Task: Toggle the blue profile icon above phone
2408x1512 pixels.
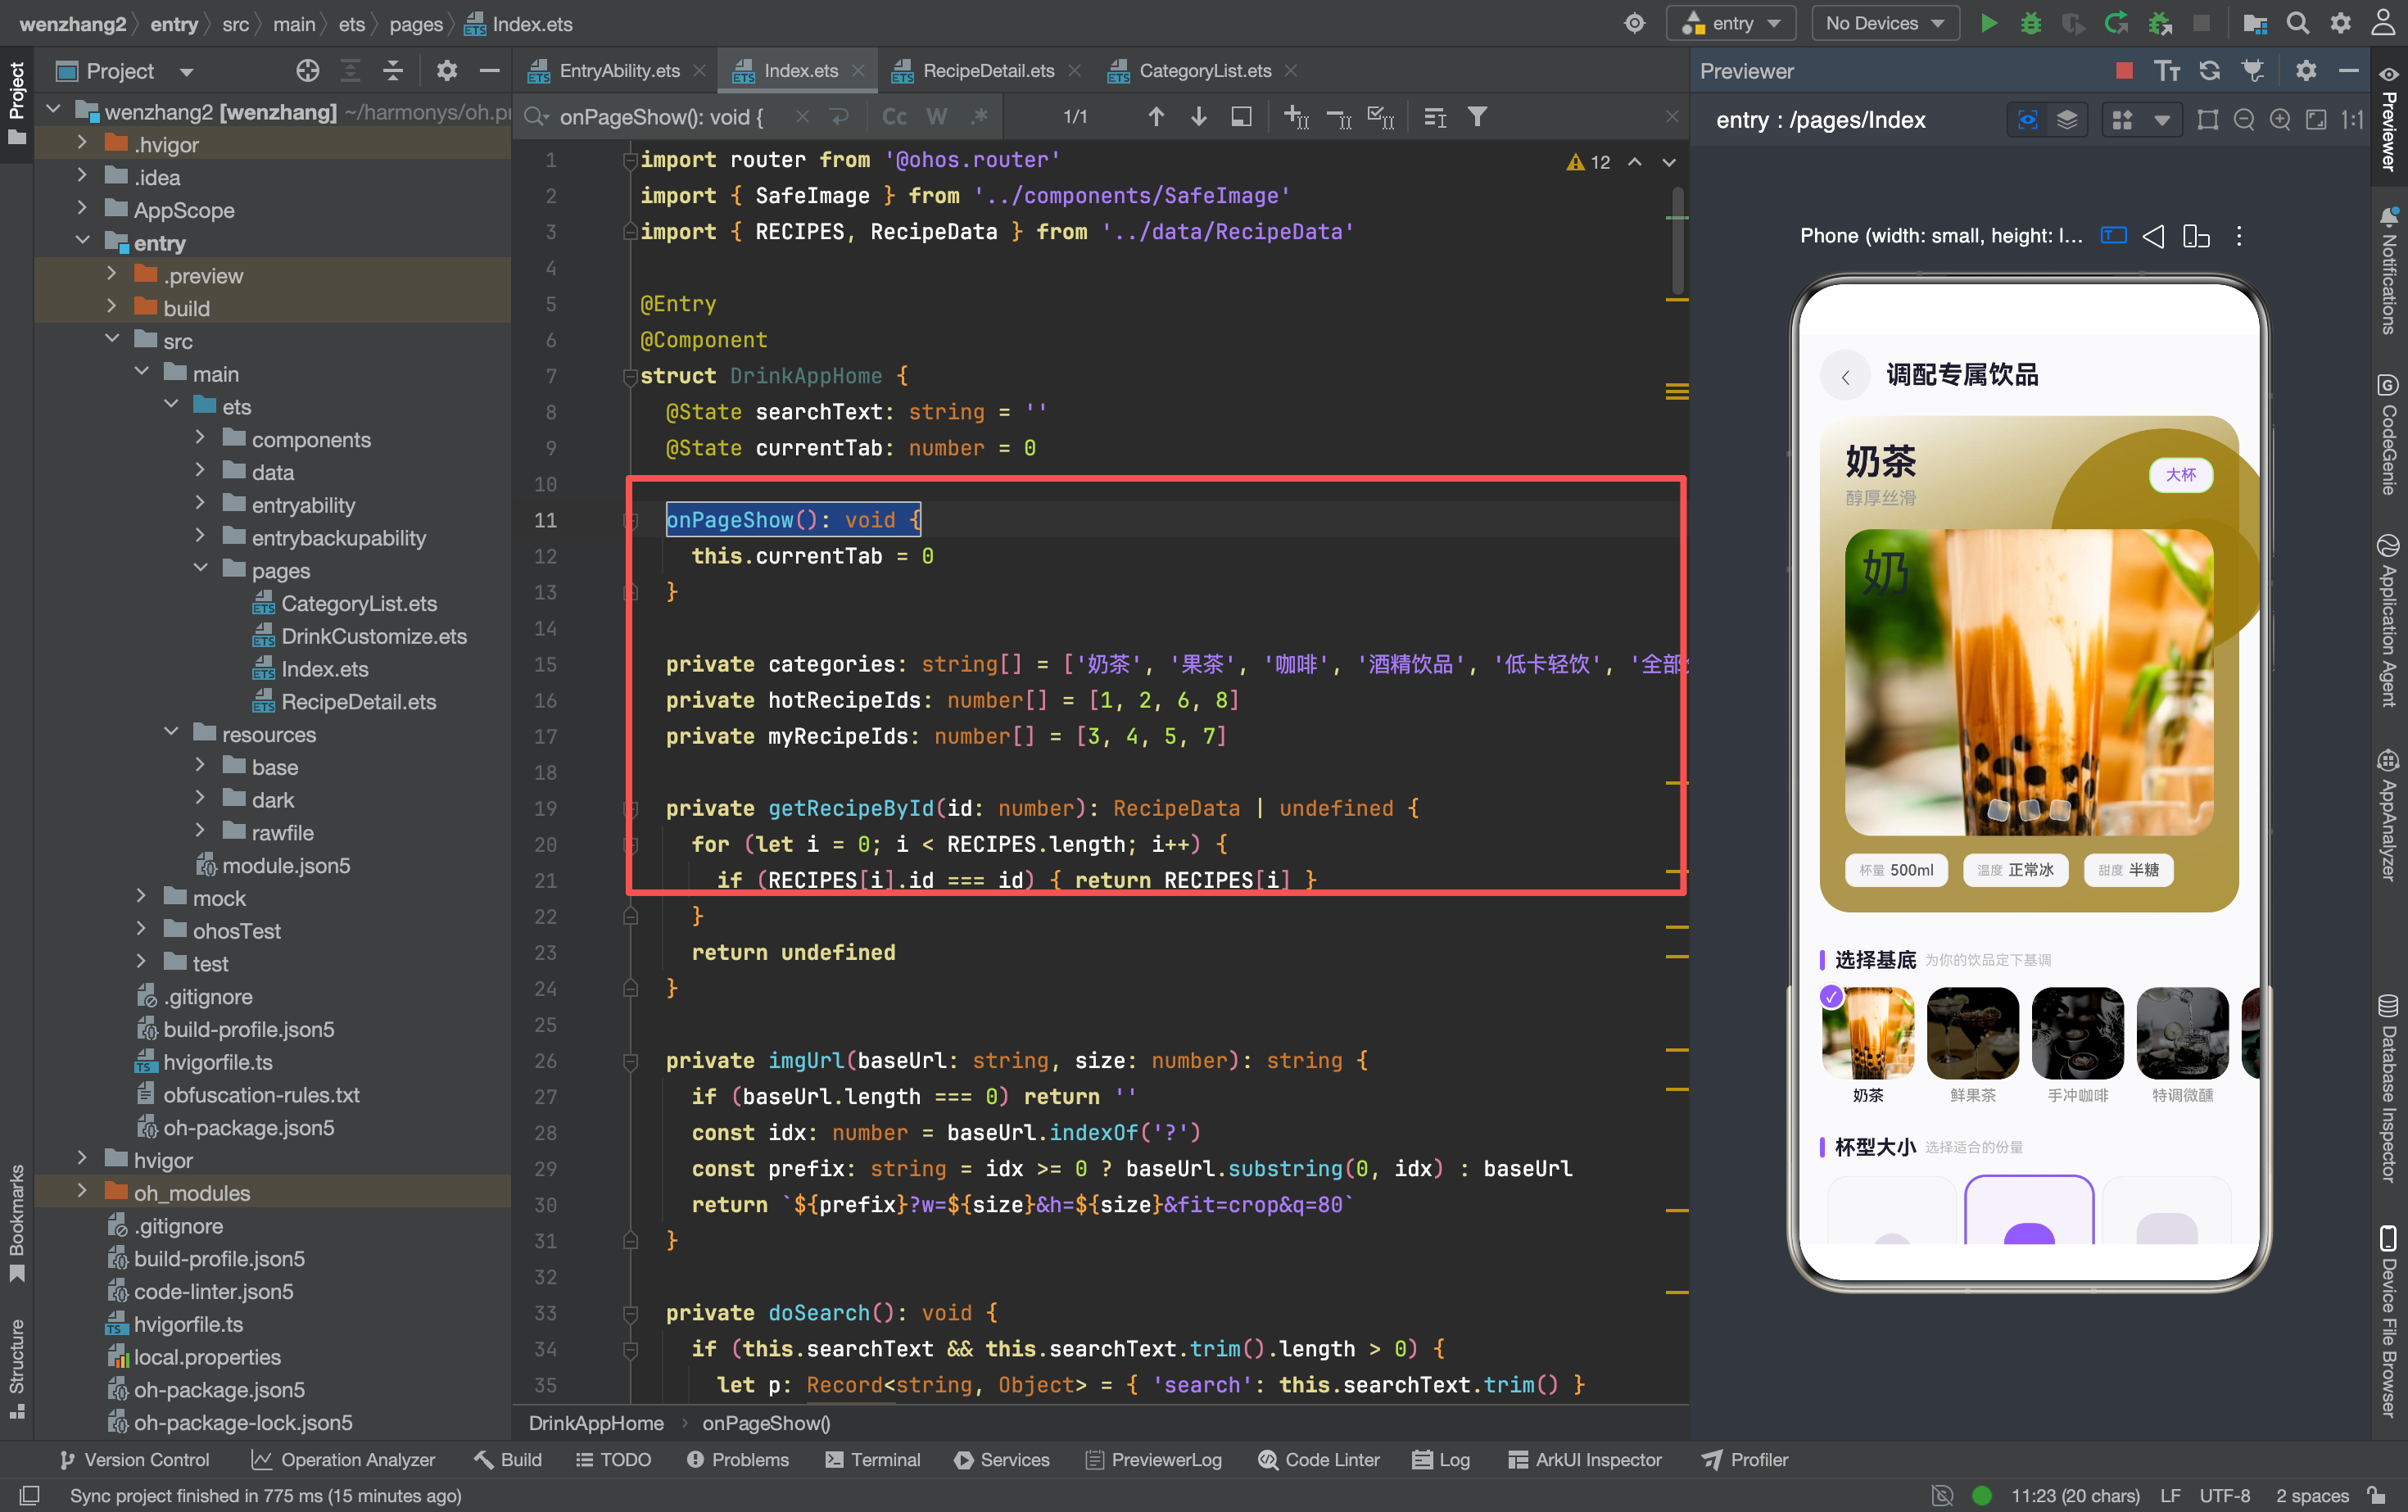Action: pyautogui.click(x=2113, y=236)
